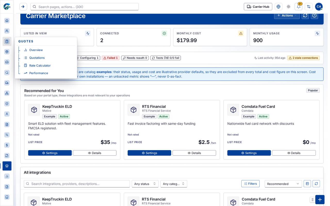
Task: Refresh the marketplace from header
Action: click(305, 15)
